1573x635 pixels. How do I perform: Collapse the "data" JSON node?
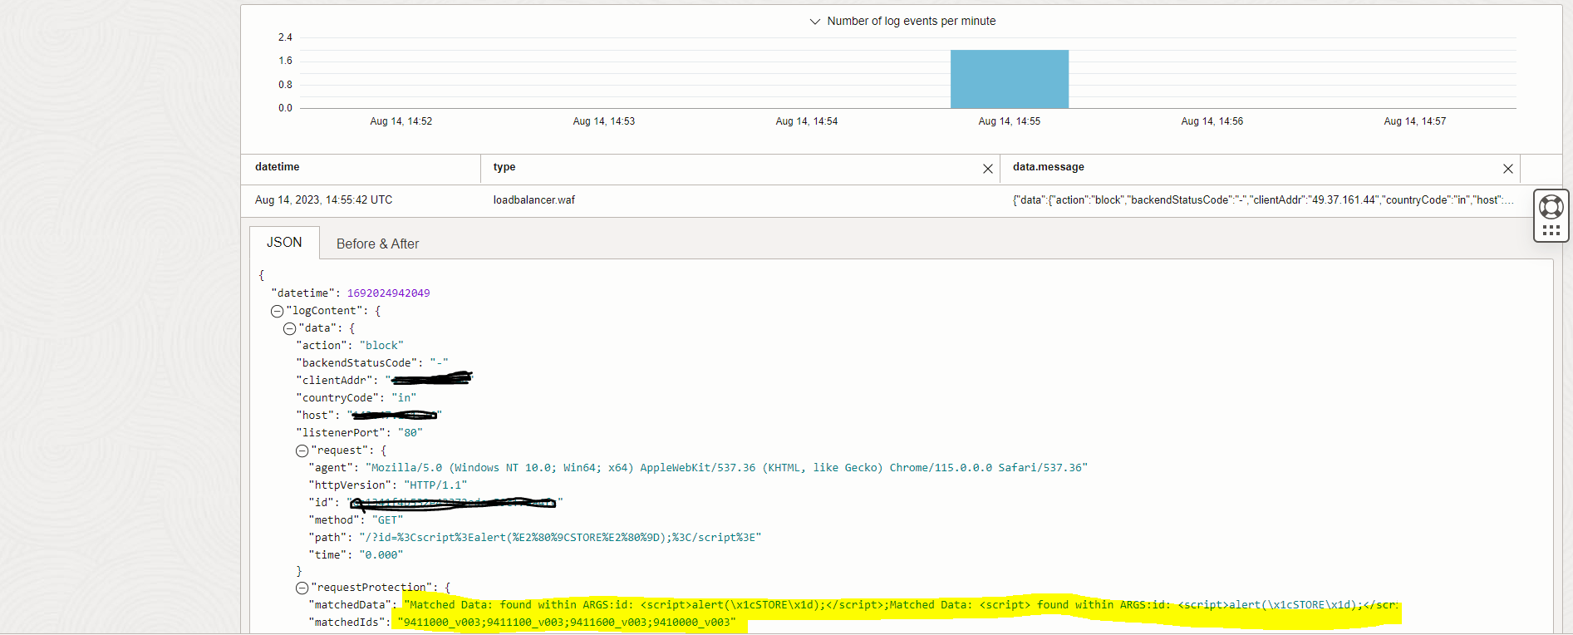tap(289, 328)
